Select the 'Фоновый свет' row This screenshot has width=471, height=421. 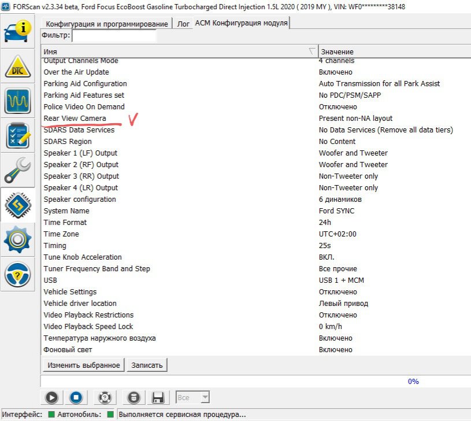(256, 350)
